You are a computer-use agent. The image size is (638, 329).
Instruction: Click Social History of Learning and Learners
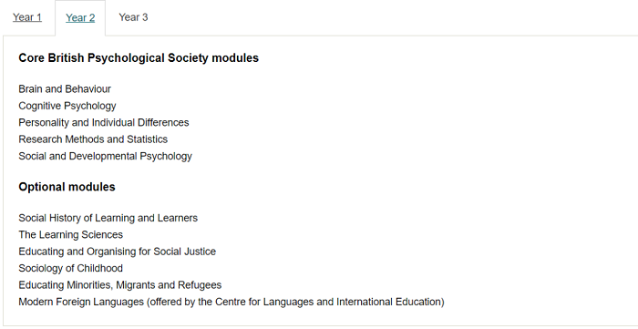pyautogui.click(x=108, y=218)
